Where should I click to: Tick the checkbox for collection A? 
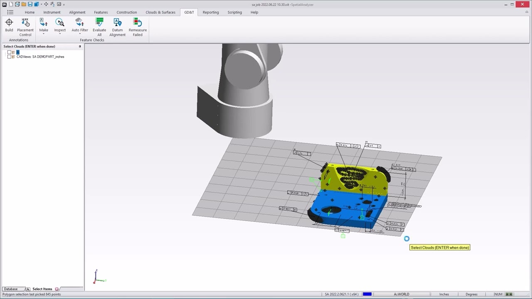[x=9, y=52]
